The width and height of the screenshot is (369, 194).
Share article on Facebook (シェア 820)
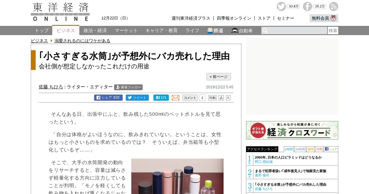(x=108, y=98)
